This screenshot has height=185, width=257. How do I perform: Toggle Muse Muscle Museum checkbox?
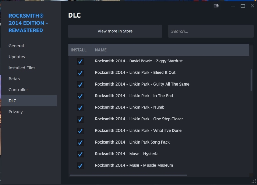click(80, 166)
